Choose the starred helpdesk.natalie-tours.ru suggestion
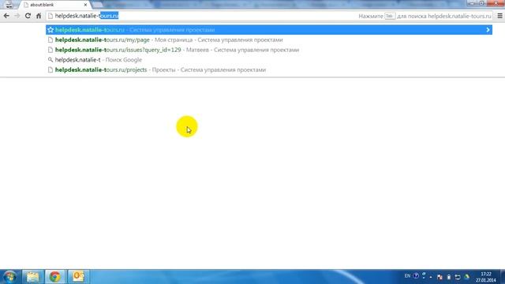The image size is (505, 284). coord(269,30)
